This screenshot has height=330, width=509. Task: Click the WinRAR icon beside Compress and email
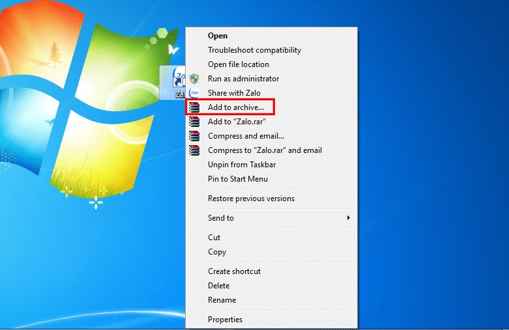click(194, 136)
